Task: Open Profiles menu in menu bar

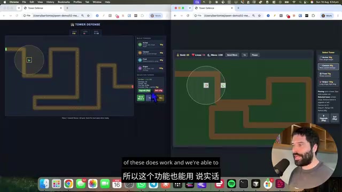Action: [x=77, y=2]
